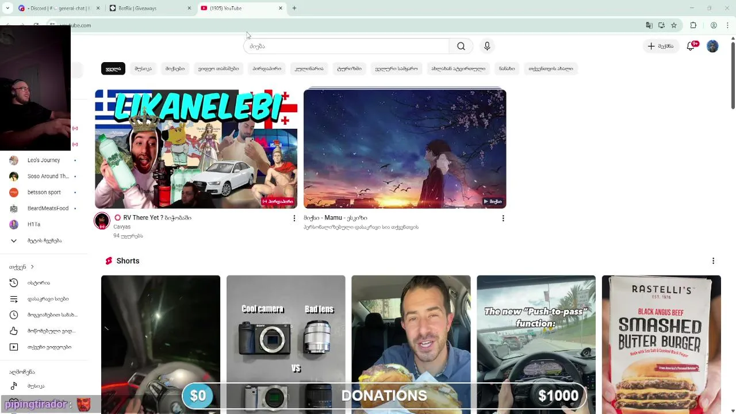The width and height of the screenshot is (736, 414).
Task: Select the 'ყველა' filter chip
Action: click(x=113, y=68)
